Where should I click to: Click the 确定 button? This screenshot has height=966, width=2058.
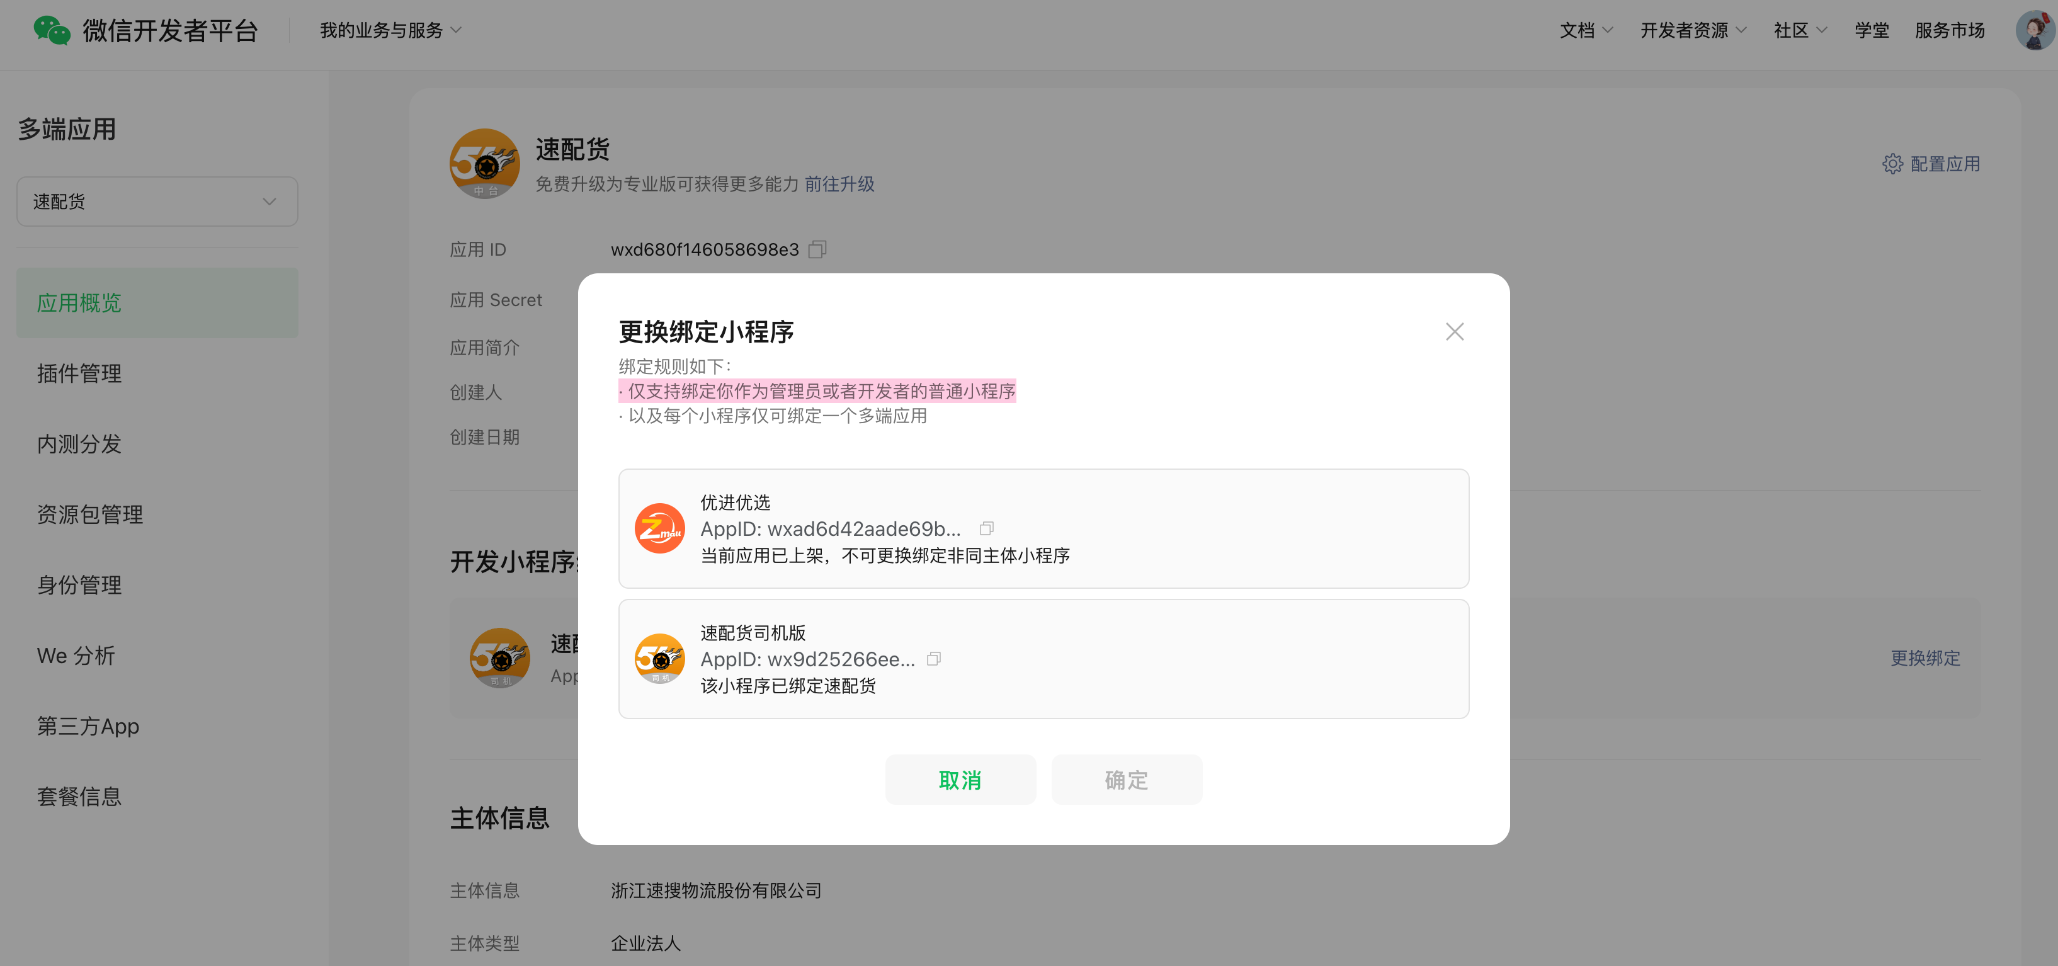[1127, 779]
